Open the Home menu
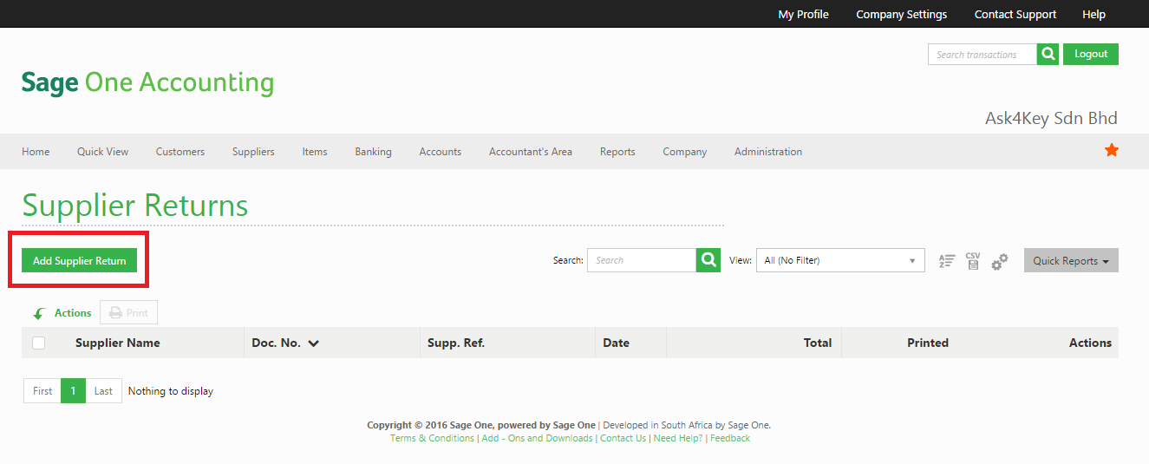1149x464 pixels. tap(36, 152)
